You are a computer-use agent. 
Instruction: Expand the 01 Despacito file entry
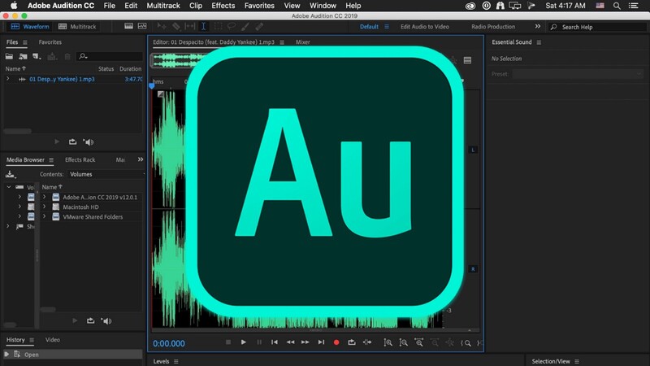pos(8,79)
